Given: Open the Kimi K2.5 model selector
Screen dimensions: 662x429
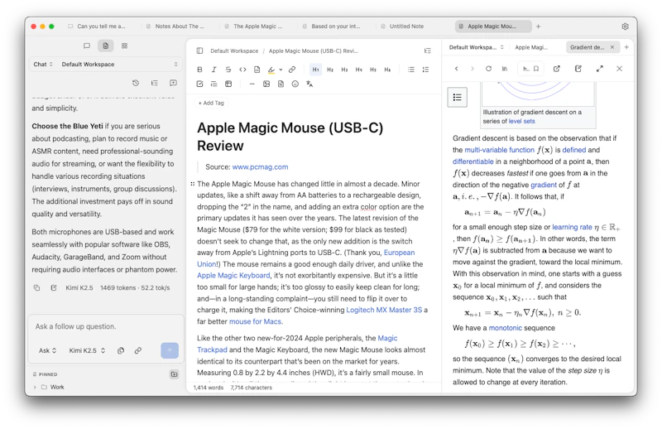Looking at the screenshot, I should [x=87, y=350].
